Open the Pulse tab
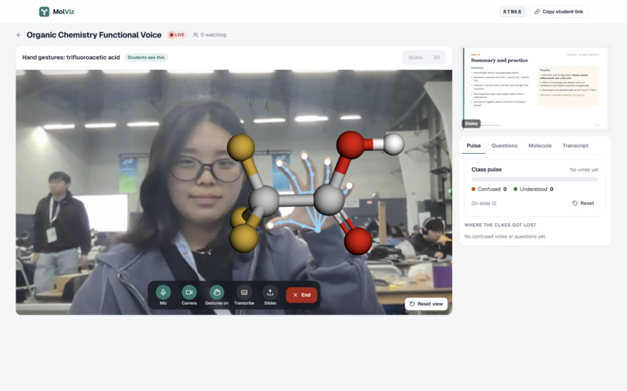The width and height of the screenshot is (627, 391). click(474, 146)
